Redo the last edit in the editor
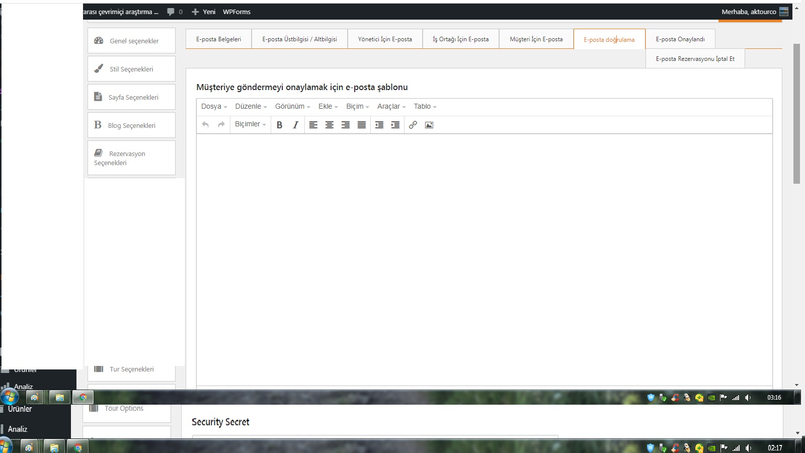Image resolution: width=805 pixels, height=453 pixels. [x=221, y=125]
